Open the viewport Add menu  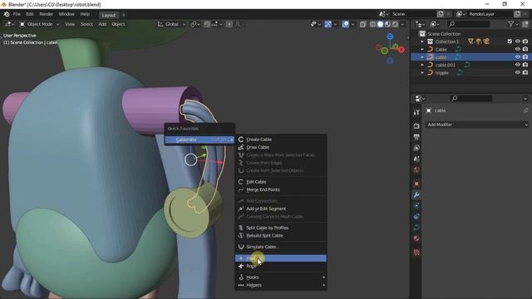[x=102, y=24]
